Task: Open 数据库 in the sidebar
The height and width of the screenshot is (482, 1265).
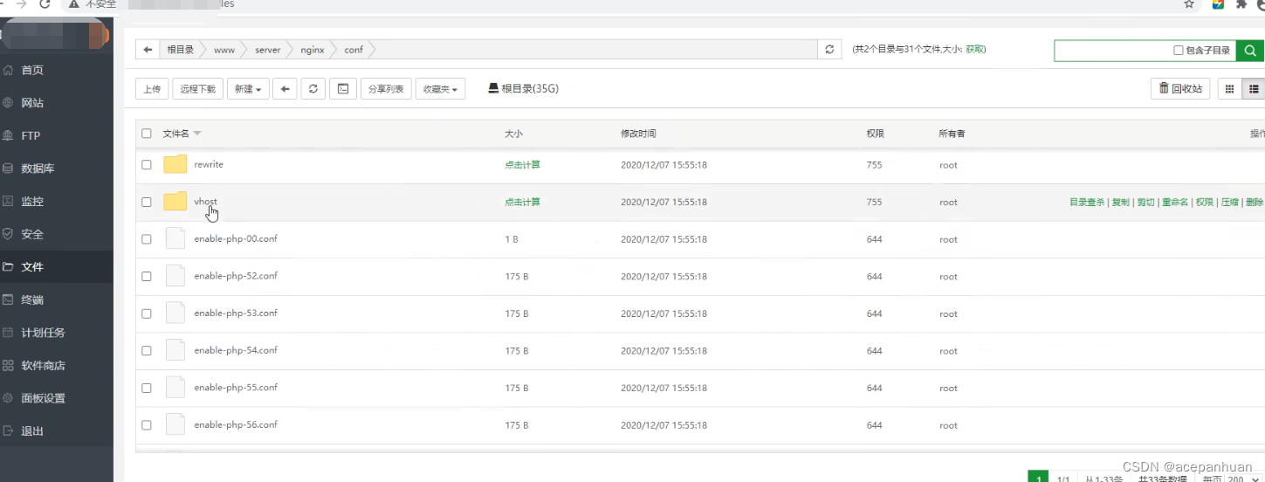Action: click(38, 169)
